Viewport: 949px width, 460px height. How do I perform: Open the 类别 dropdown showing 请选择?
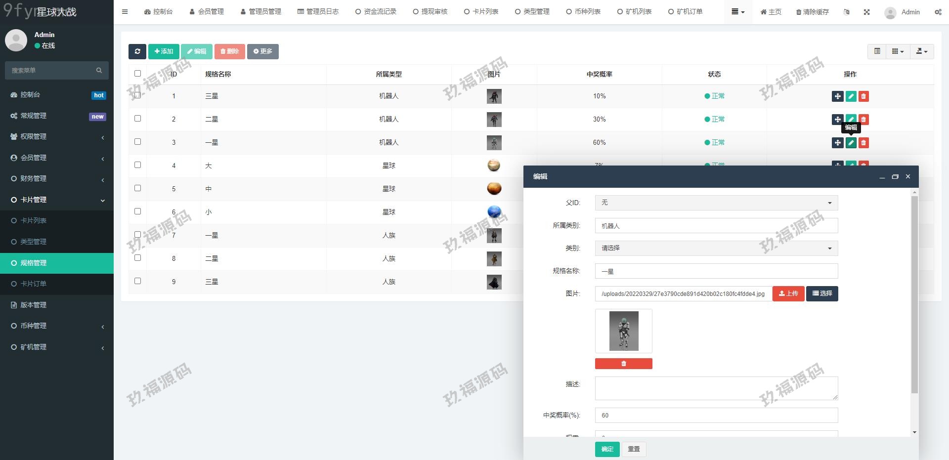(x=716, y=249)
